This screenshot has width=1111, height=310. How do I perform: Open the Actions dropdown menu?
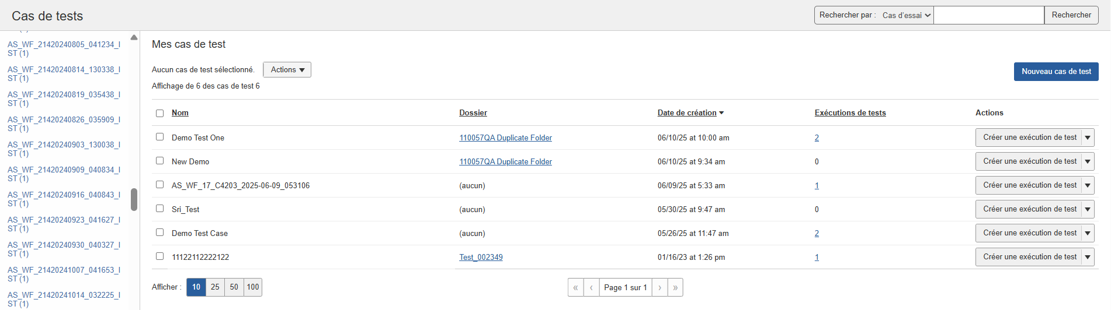[287, 70]
